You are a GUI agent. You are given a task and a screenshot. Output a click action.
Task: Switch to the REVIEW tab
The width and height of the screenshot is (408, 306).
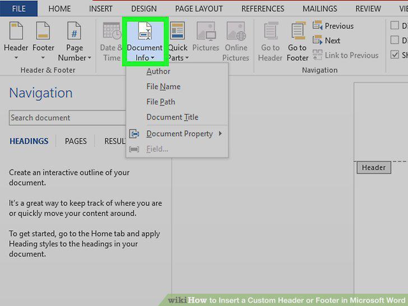coord(368,8)
